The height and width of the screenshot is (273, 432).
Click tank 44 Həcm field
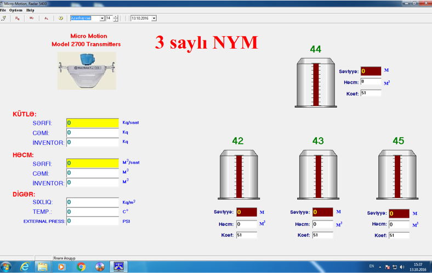pyautogui.click(x=371, y=82)
